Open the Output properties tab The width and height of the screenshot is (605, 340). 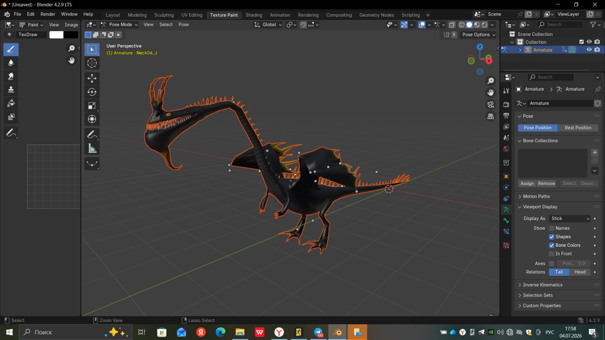click(x=506, y=115)
